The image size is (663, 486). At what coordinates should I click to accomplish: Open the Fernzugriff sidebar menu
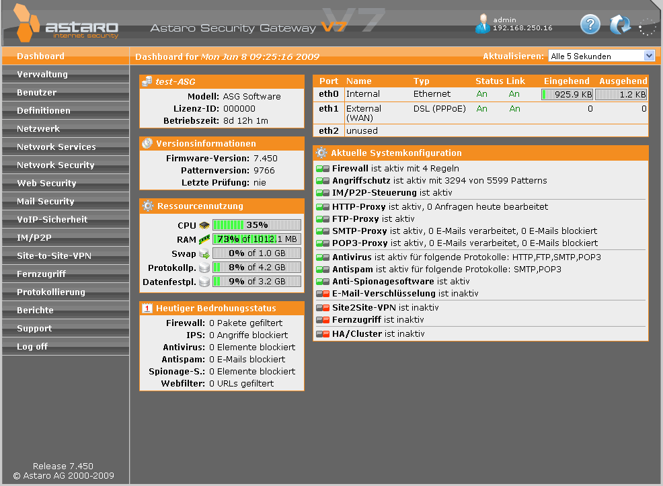tap(65, 274)
